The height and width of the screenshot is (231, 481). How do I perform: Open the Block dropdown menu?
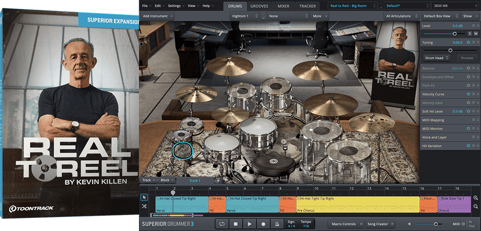click(x=167, y=180)
